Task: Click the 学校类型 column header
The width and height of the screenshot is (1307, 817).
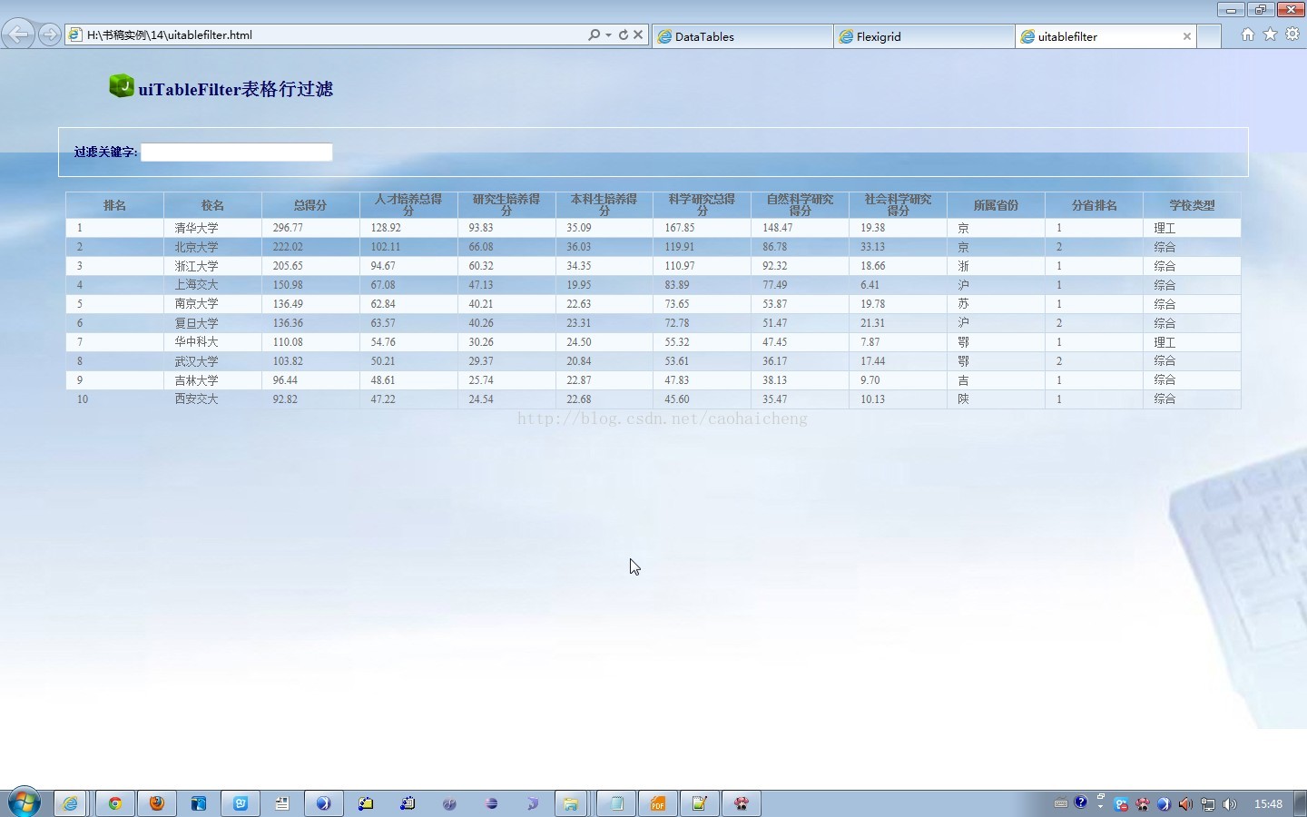Action: (x=1192, y=205)
